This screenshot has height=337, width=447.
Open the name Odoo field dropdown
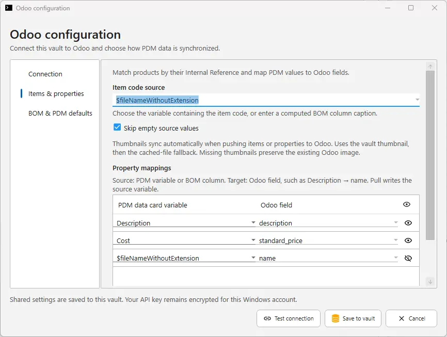point(396,258)
